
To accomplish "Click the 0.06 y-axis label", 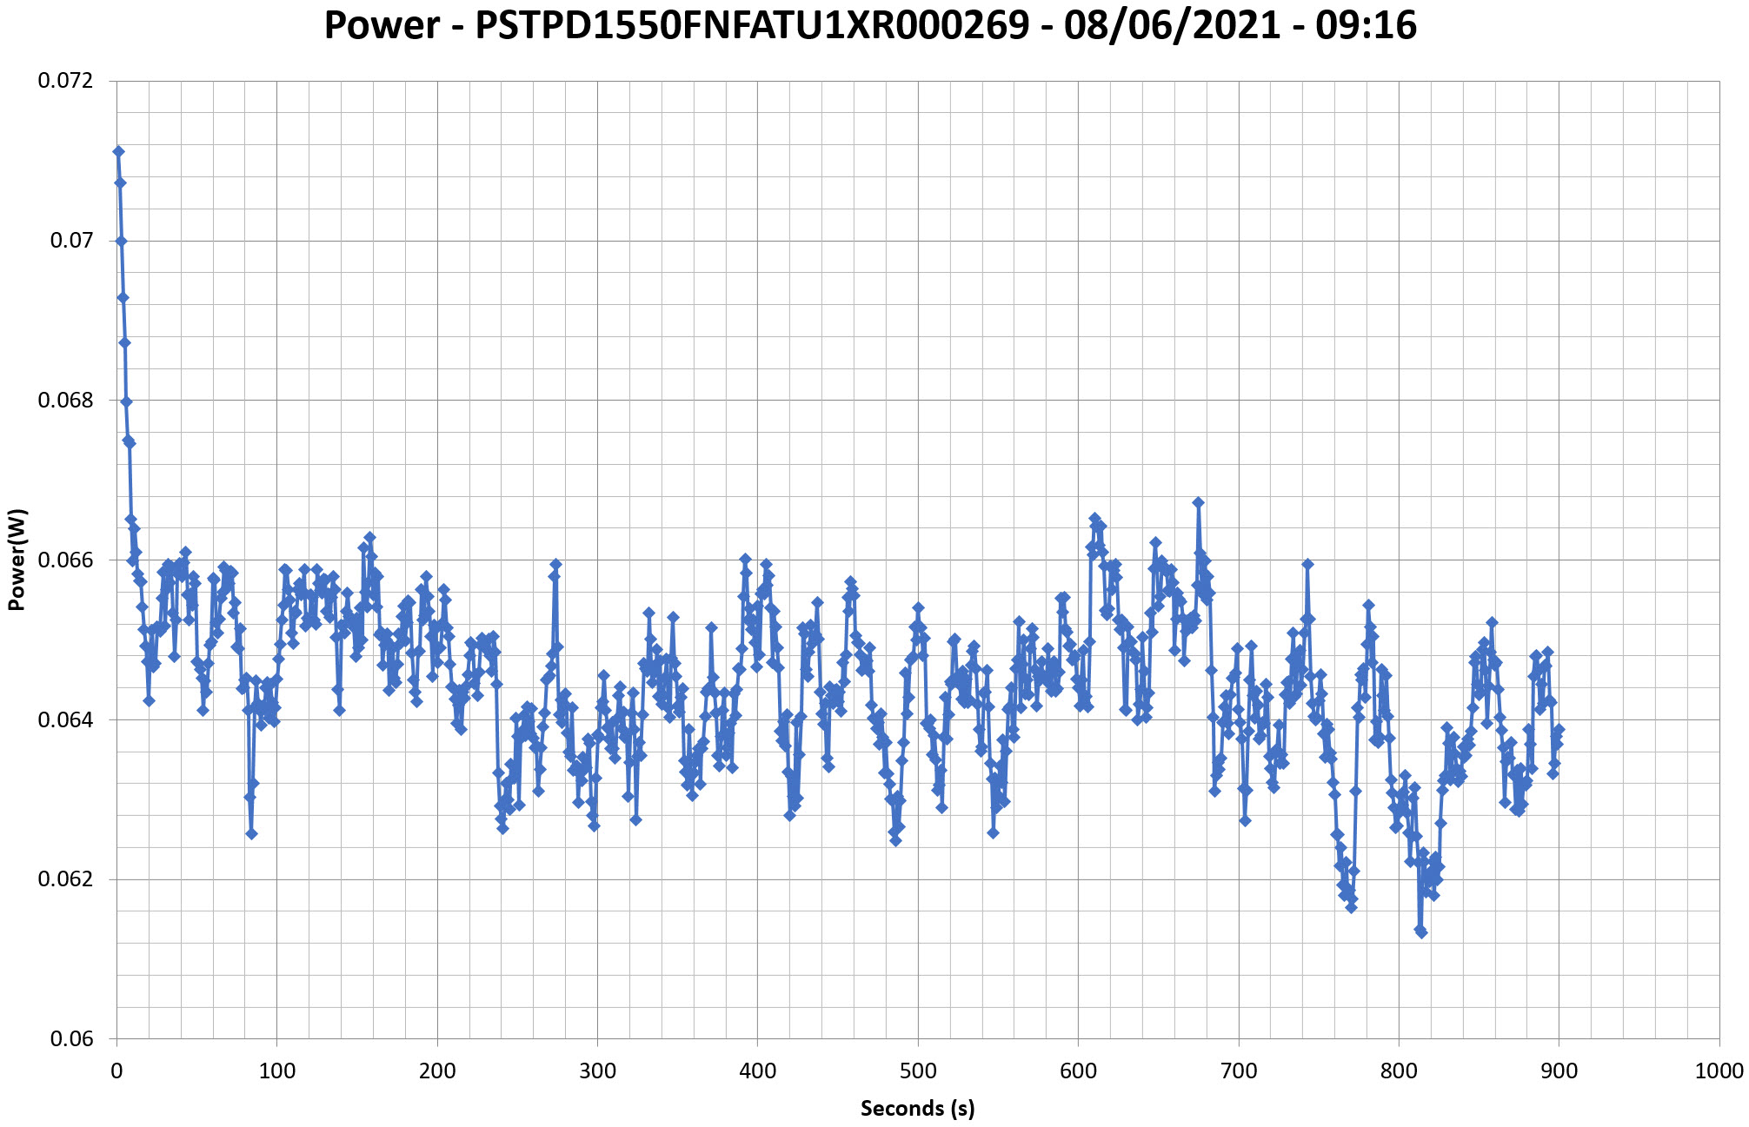I will [70, 1039].
